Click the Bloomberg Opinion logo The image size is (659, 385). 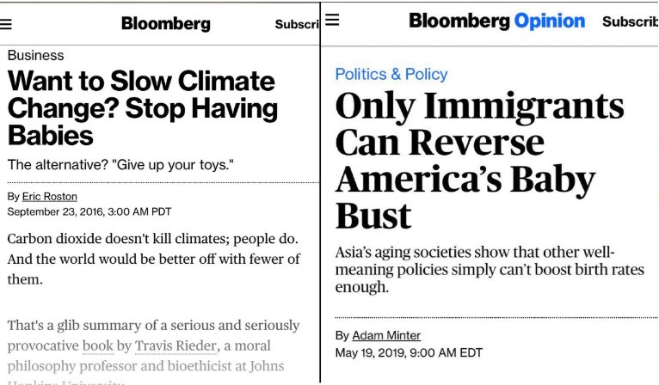coord(496,21)
